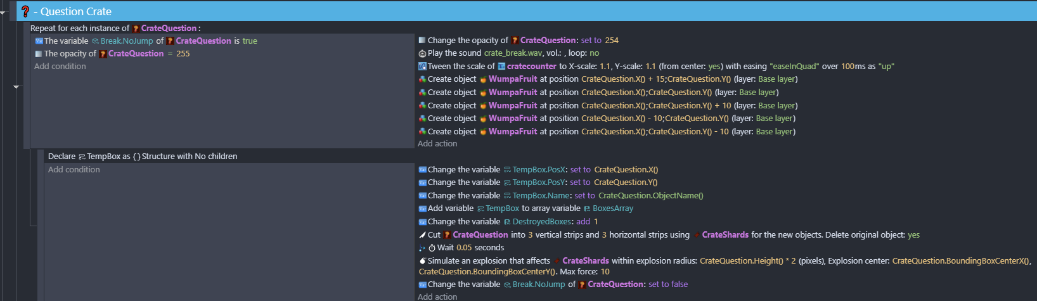Click the Add variable action icon
This screenshot has height=301, width=1037.
coord(422,208)
